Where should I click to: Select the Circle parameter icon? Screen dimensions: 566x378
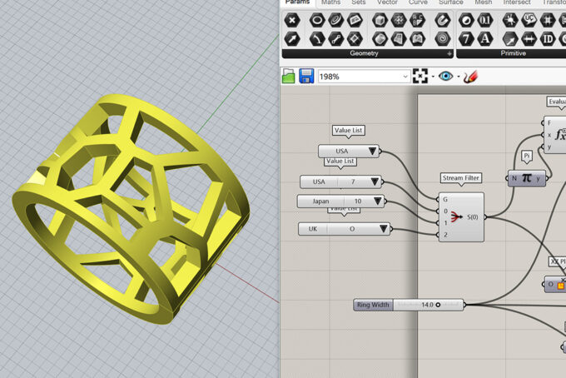(317, 20)
